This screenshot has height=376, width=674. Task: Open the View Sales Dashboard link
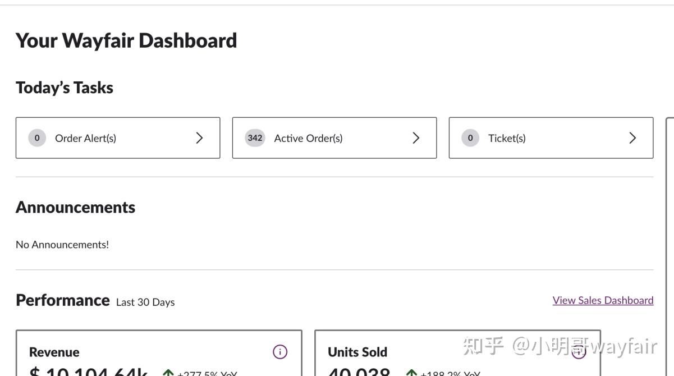tap(603, 300)
